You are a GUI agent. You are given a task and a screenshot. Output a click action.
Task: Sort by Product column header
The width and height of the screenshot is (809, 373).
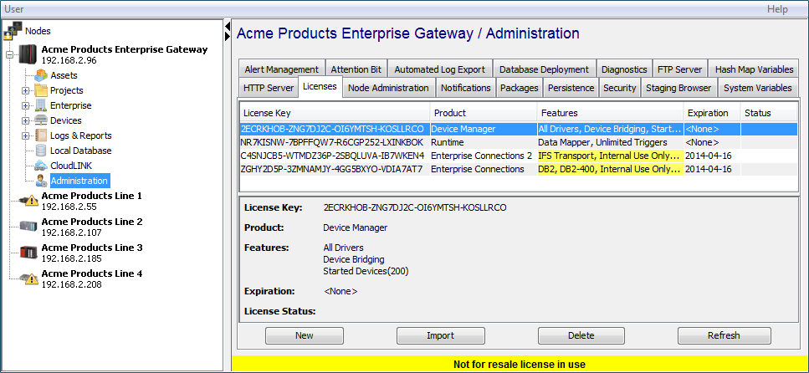pyautogui.click(x=484, y=113)
